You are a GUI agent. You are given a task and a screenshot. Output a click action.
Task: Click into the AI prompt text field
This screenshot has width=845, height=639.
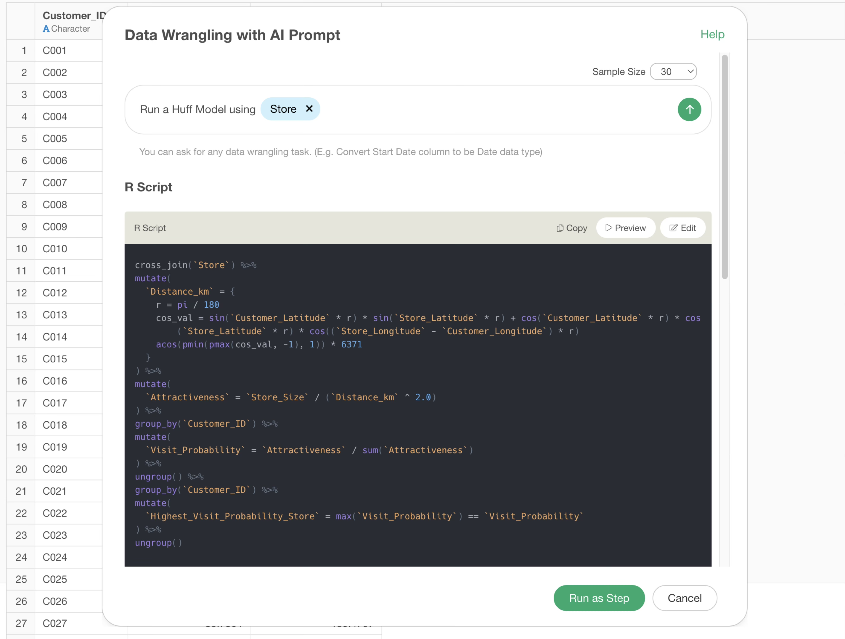[478, 109]
